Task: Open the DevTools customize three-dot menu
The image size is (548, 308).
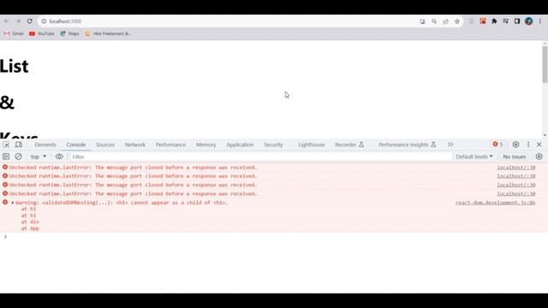Action: (528, 145)
